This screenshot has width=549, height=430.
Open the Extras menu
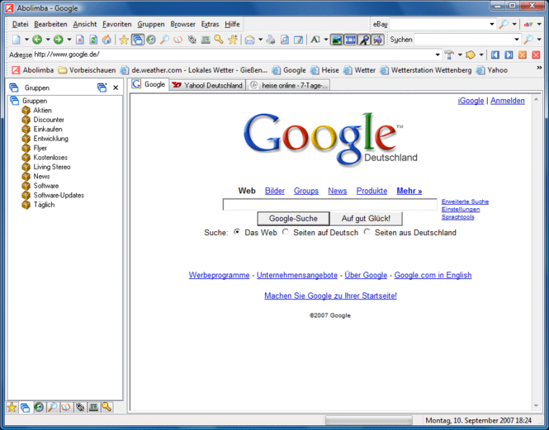[x=210, y=24]
